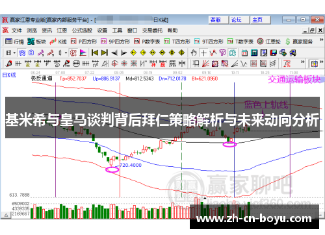Open the 浏览 menu

tap(32, 31)
